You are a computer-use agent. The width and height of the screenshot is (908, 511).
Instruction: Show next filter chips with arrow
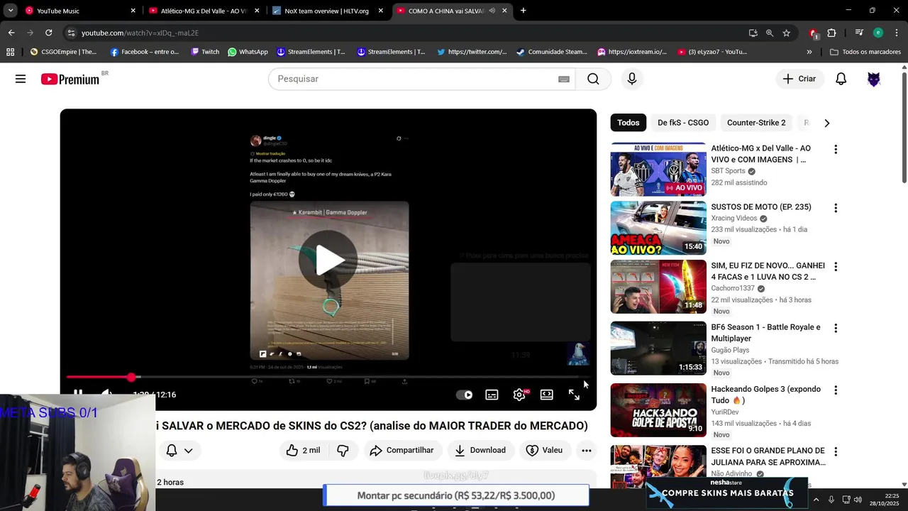pos(826,123)
